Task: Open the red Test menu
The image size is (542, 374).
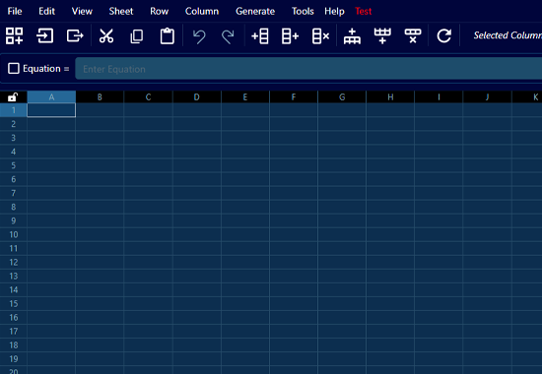Action: [363, 11]
